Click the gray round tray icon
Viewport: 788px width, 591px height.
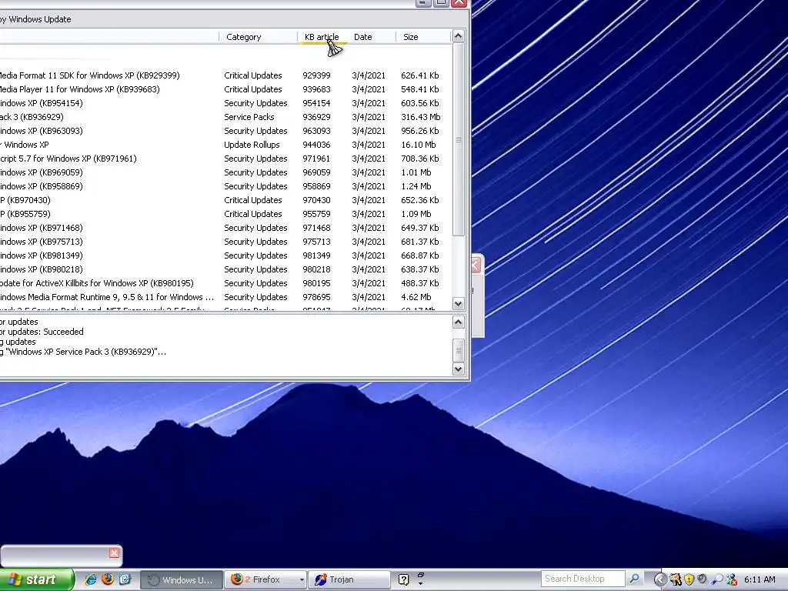(x=703, y=579)
